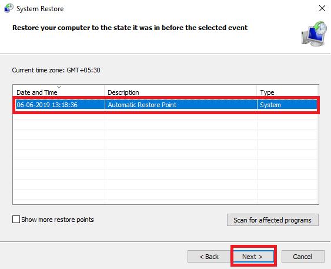Screen dimensions: 331x269
Task: Go to the previous step with Back
Action: [209, 257]
